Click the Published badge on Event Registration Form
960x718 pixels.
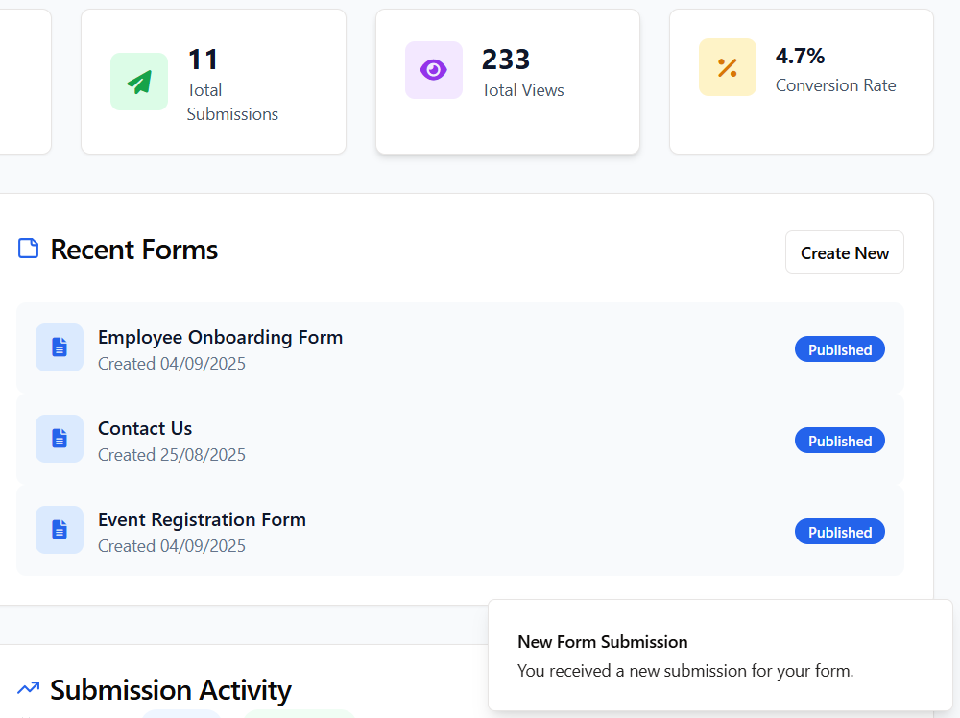pyautogui.click(x=839, y=531)
